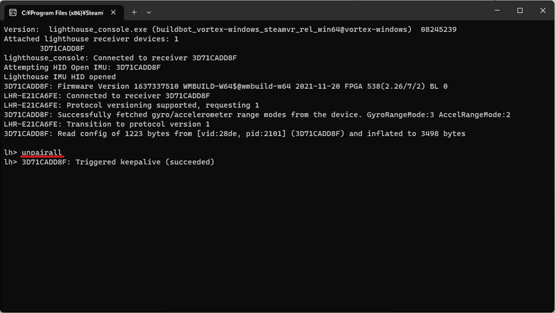Select the C:\Program Files (x86)\Steam tab title
555x313 pixels.
[x=62, y=12]
